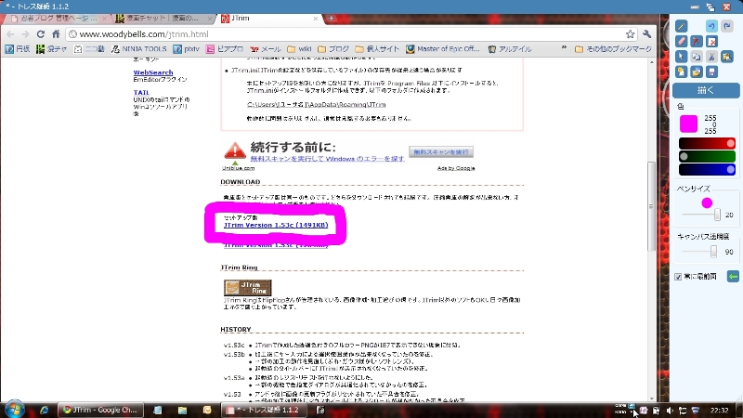Open the ピアプロ bookmark

225,49
